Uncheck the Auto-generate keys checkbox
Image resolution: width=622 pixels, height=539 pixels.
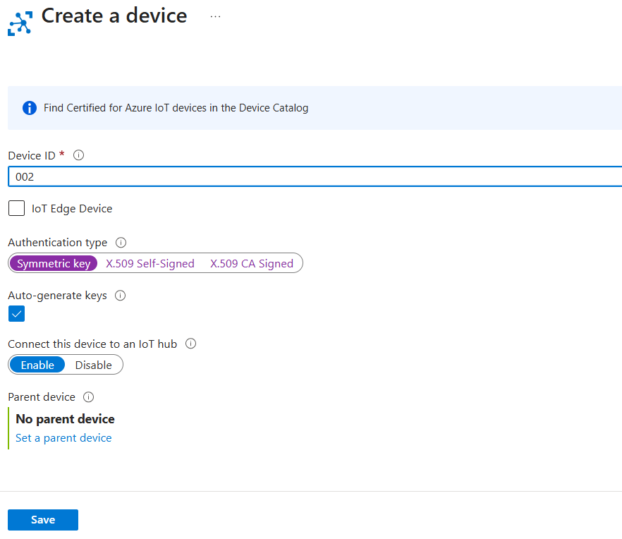(16, 314)
